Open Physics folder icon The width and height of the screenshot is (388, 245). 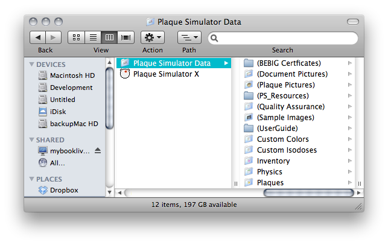(249, 172)
